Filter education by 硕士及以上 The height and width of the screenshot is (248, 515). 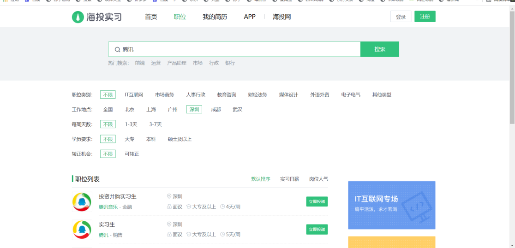tap(180, 139)
